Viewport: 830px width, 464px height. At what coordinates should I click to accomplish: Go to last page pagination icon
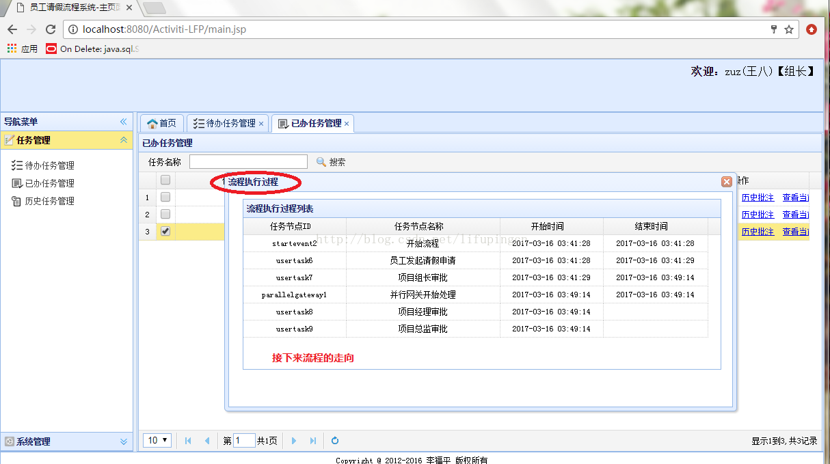coord(313,441)
